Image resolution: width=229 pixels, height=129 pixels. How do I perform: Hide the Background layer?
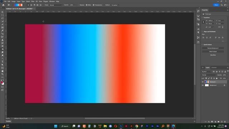tap(203, 85)
